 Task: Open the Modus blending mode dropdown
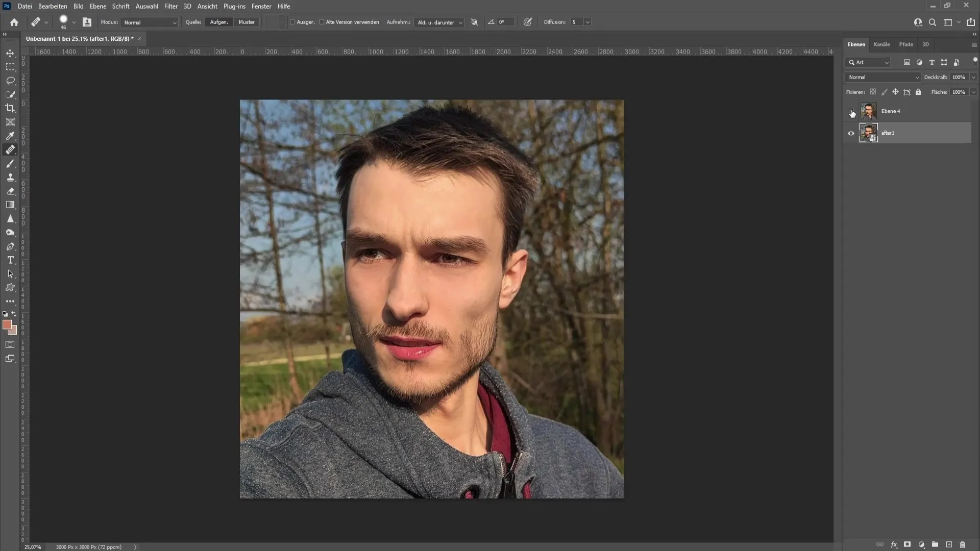pyautogui.click(x=149, y=21)
